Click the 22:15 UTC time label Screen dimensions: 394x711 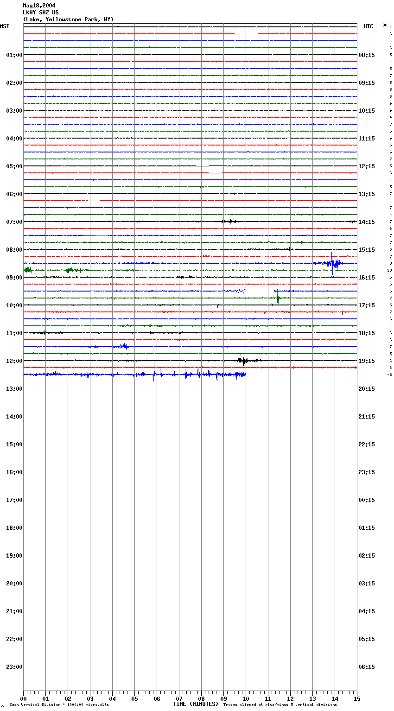367,444
